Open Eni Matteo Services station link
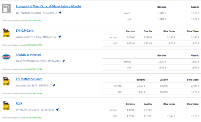The width and height of the screenshot is (201, 122). coord(29,79)
